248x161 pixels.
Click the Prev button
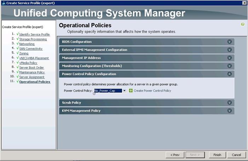pos(175,155)
